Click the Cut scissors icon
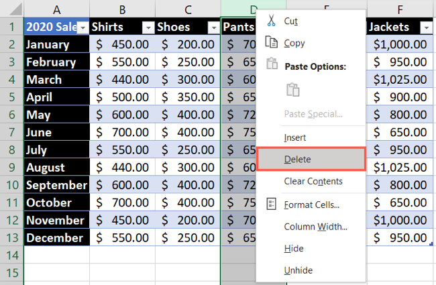 point(272,21)
